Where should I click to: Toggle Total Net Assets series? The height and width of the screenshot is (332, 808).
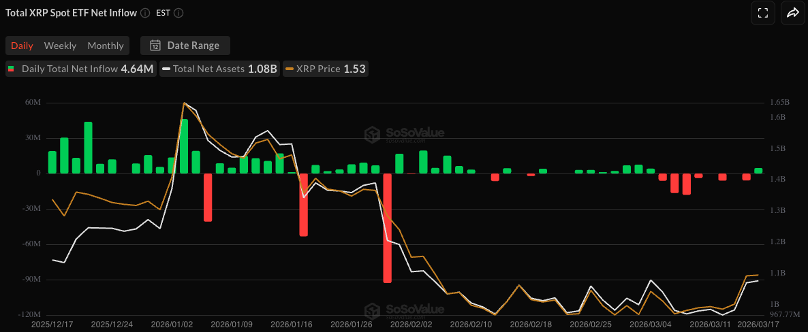pos(219,69)
